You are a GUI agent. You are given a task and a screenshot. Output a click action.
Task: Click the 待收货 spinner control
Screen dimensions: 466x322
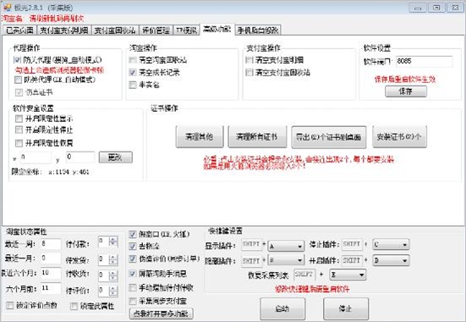coord(108,275)
